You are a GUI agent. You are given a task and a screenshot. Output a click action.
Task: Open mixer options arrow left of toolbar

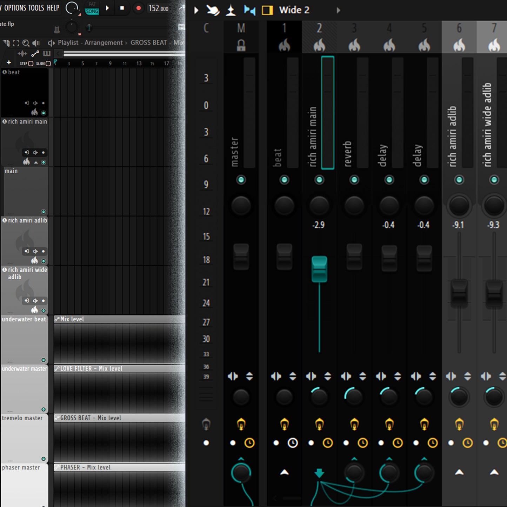(x=196, y=11)
